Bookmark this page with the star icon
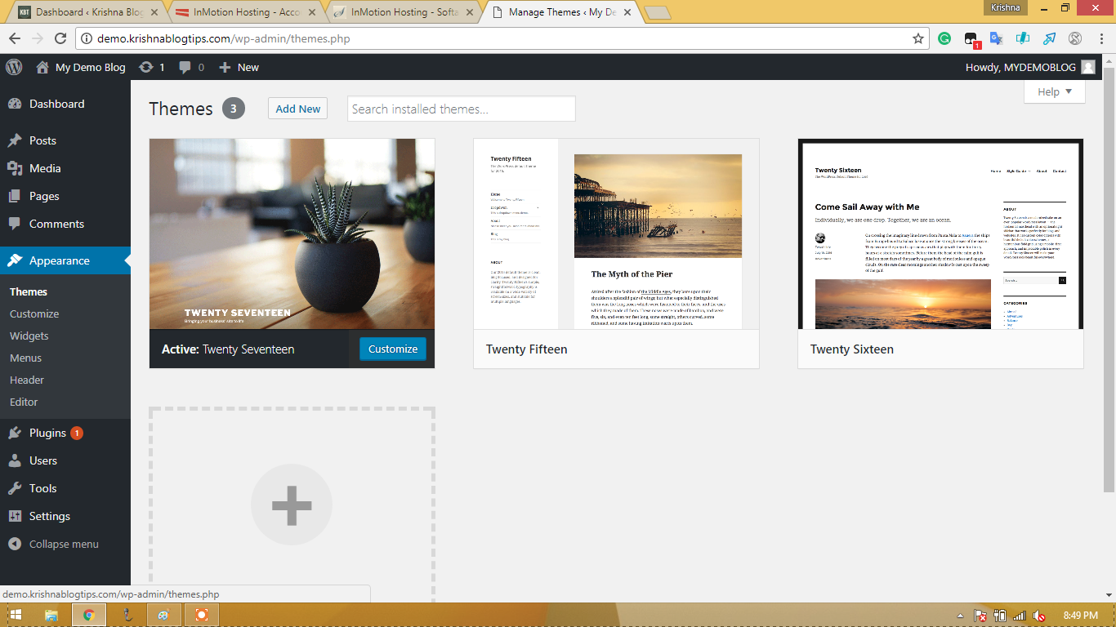The width and height of the screenshot is (1116, 627). pos(918,38)
